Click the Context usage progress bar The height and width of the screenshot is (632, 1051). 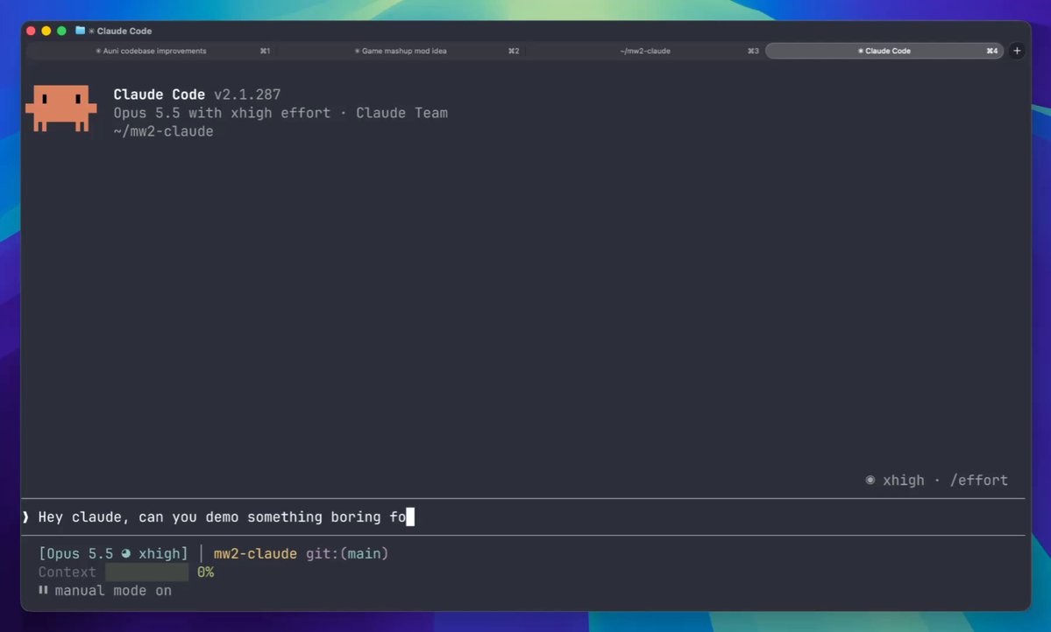coord(146,572)
